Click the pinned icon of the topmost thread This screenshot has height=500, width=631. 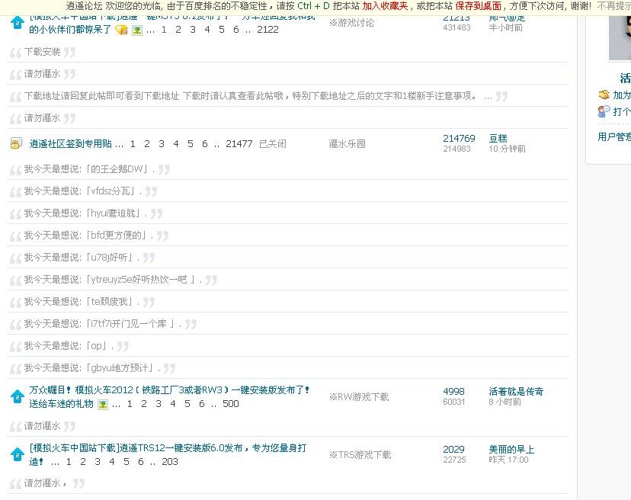click(17, 23)
